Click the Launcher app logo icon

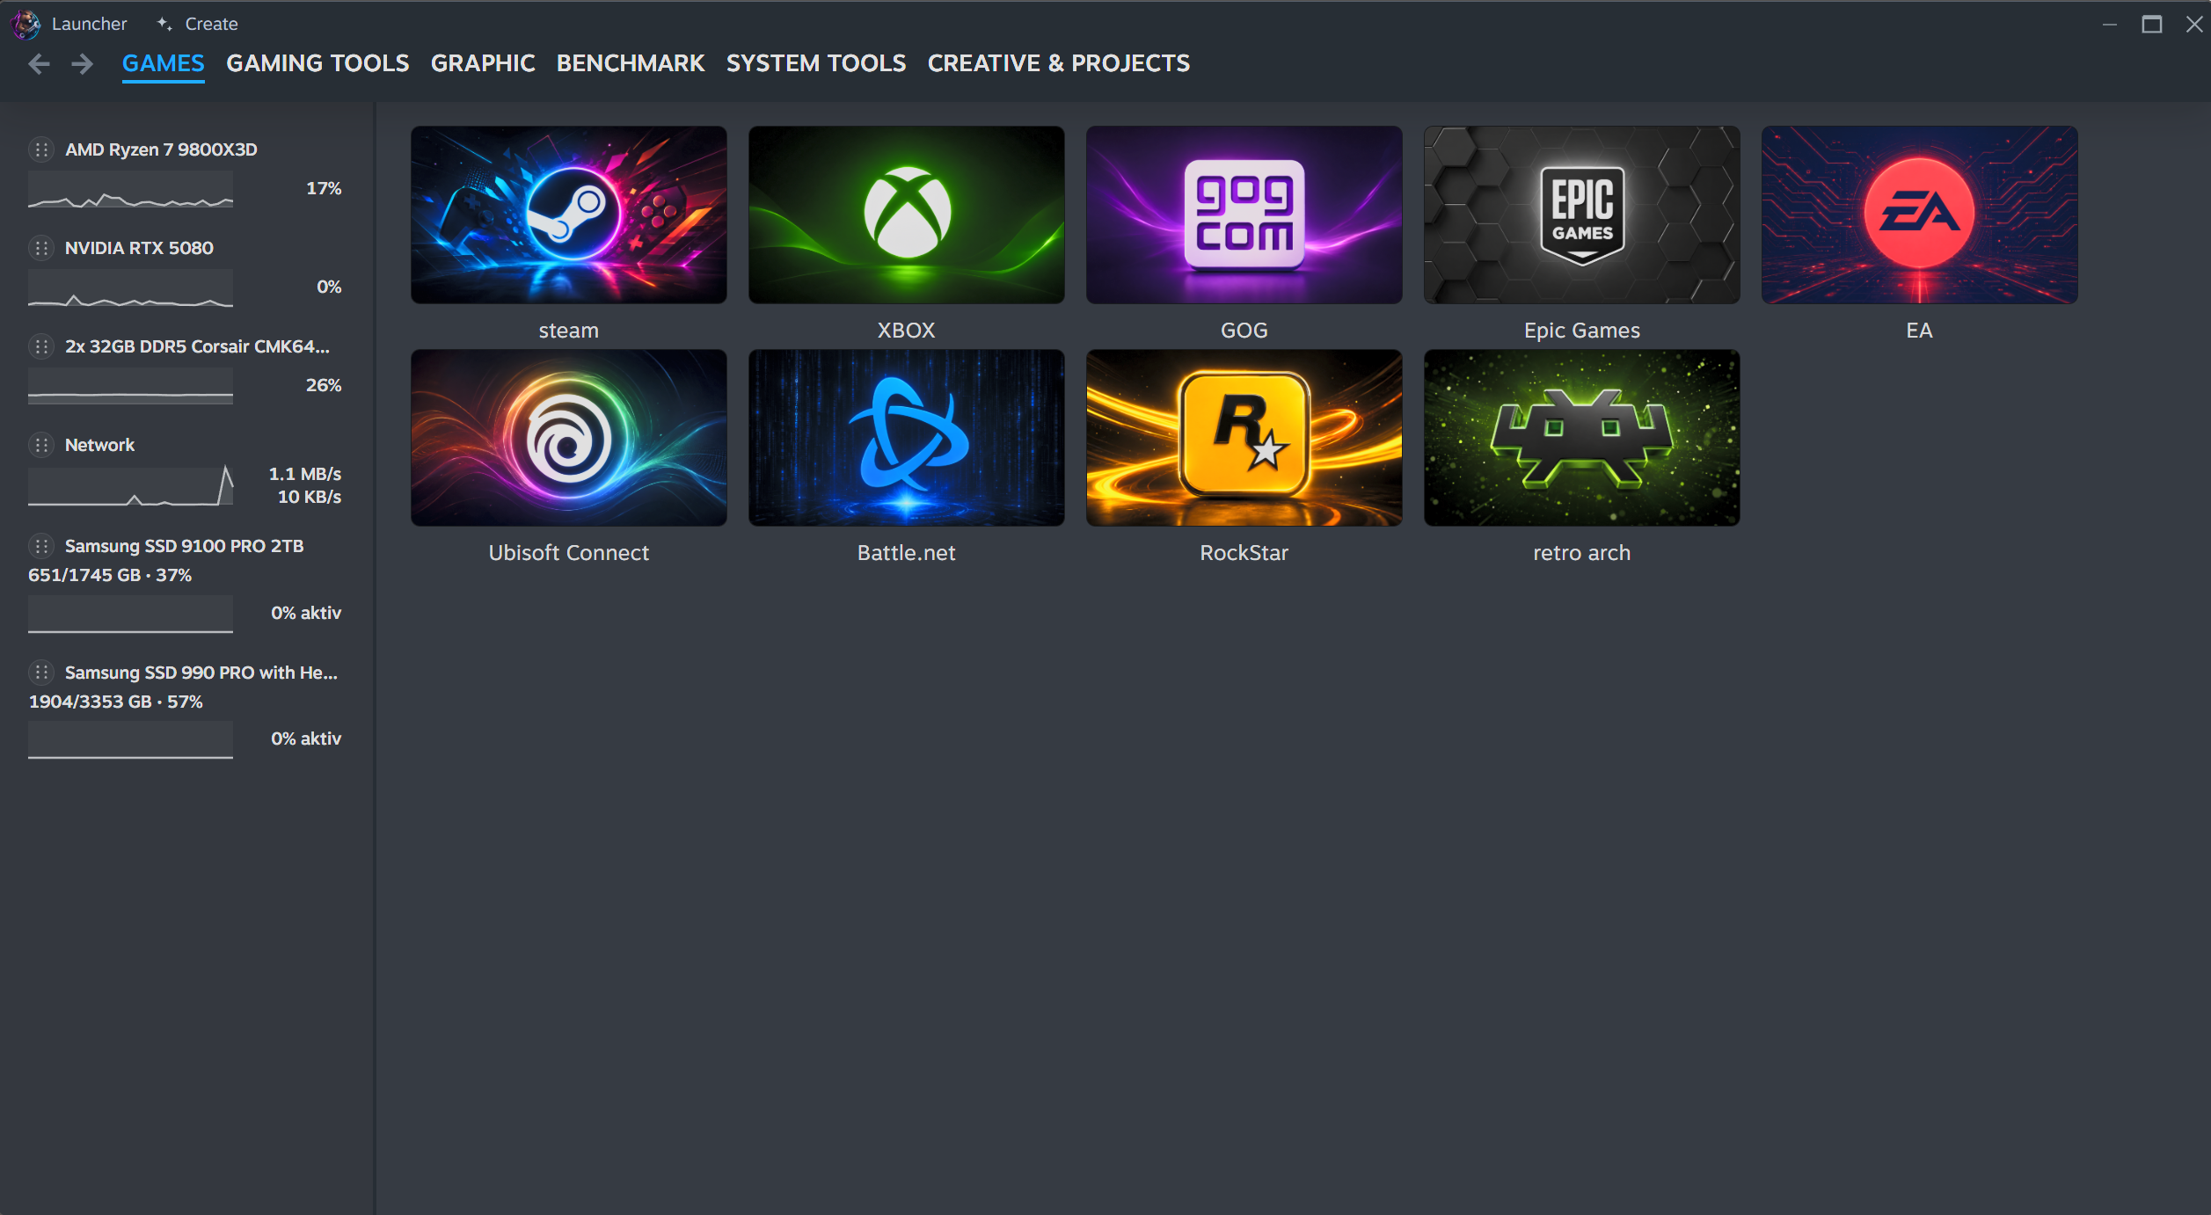[26, 24]
